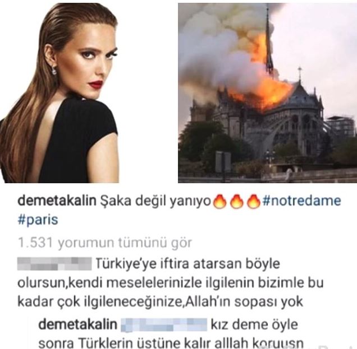
Task: Tap the demetakalin username in caption
Action: pyautogui.click(x=57, y=201)
